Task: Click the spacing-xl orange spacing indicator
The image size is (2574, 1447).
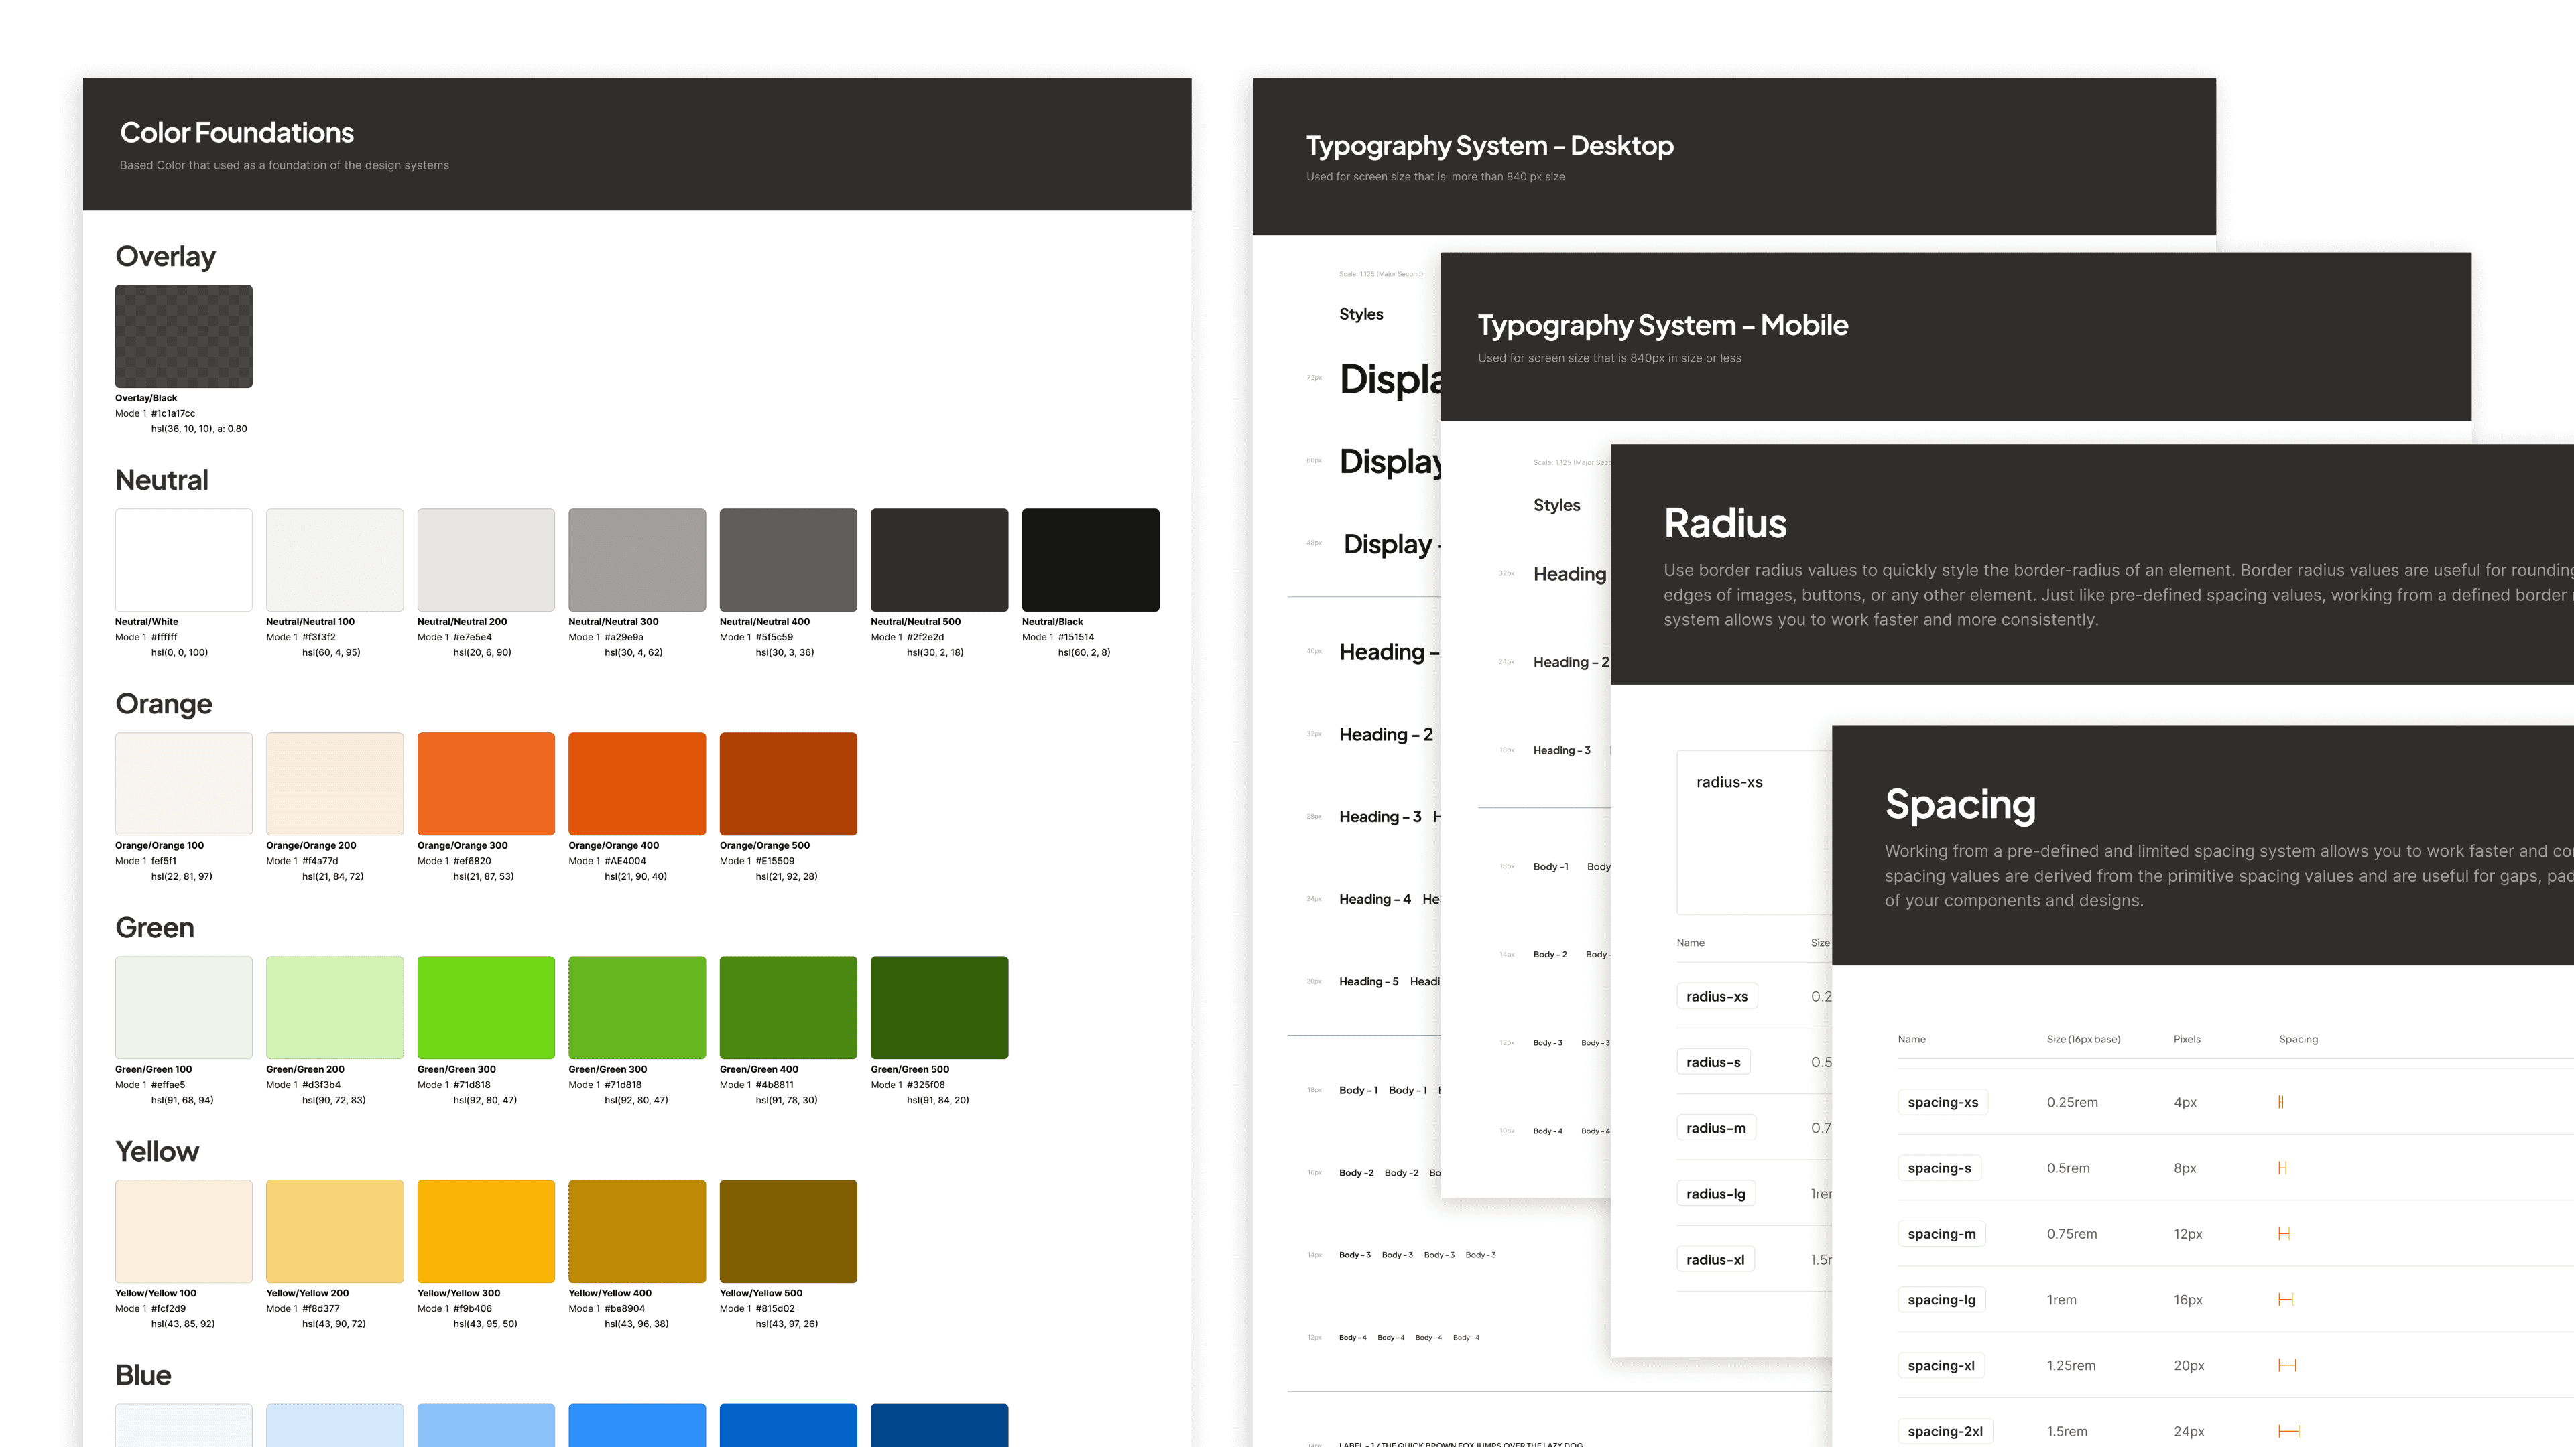Action: (2287, 1365)
